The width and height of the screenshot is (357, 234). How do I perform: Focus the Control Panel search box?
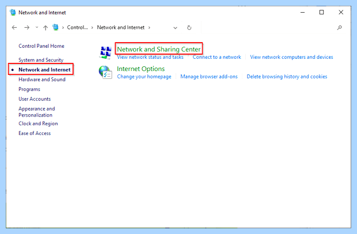coord(272,28)
